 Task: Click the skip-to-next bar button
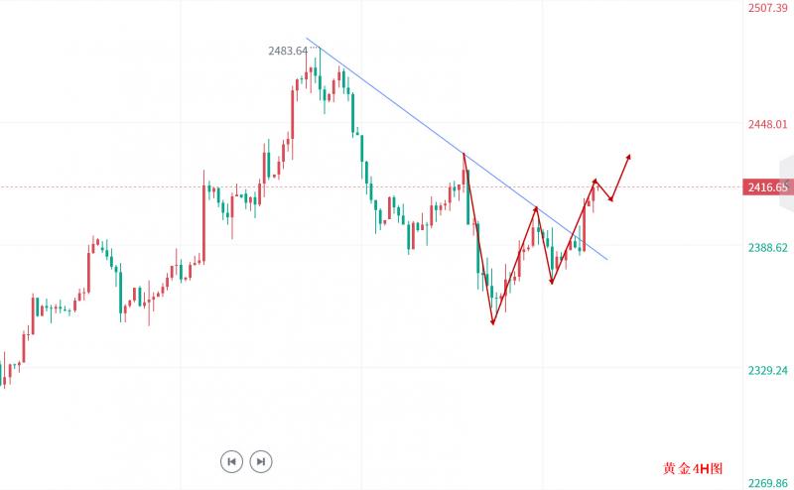[260, 461]
